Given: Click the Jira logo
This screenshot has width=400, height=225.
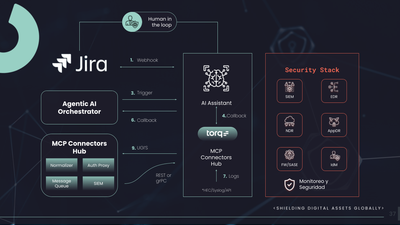Looking at the screenshot, I should click(80, 63).
